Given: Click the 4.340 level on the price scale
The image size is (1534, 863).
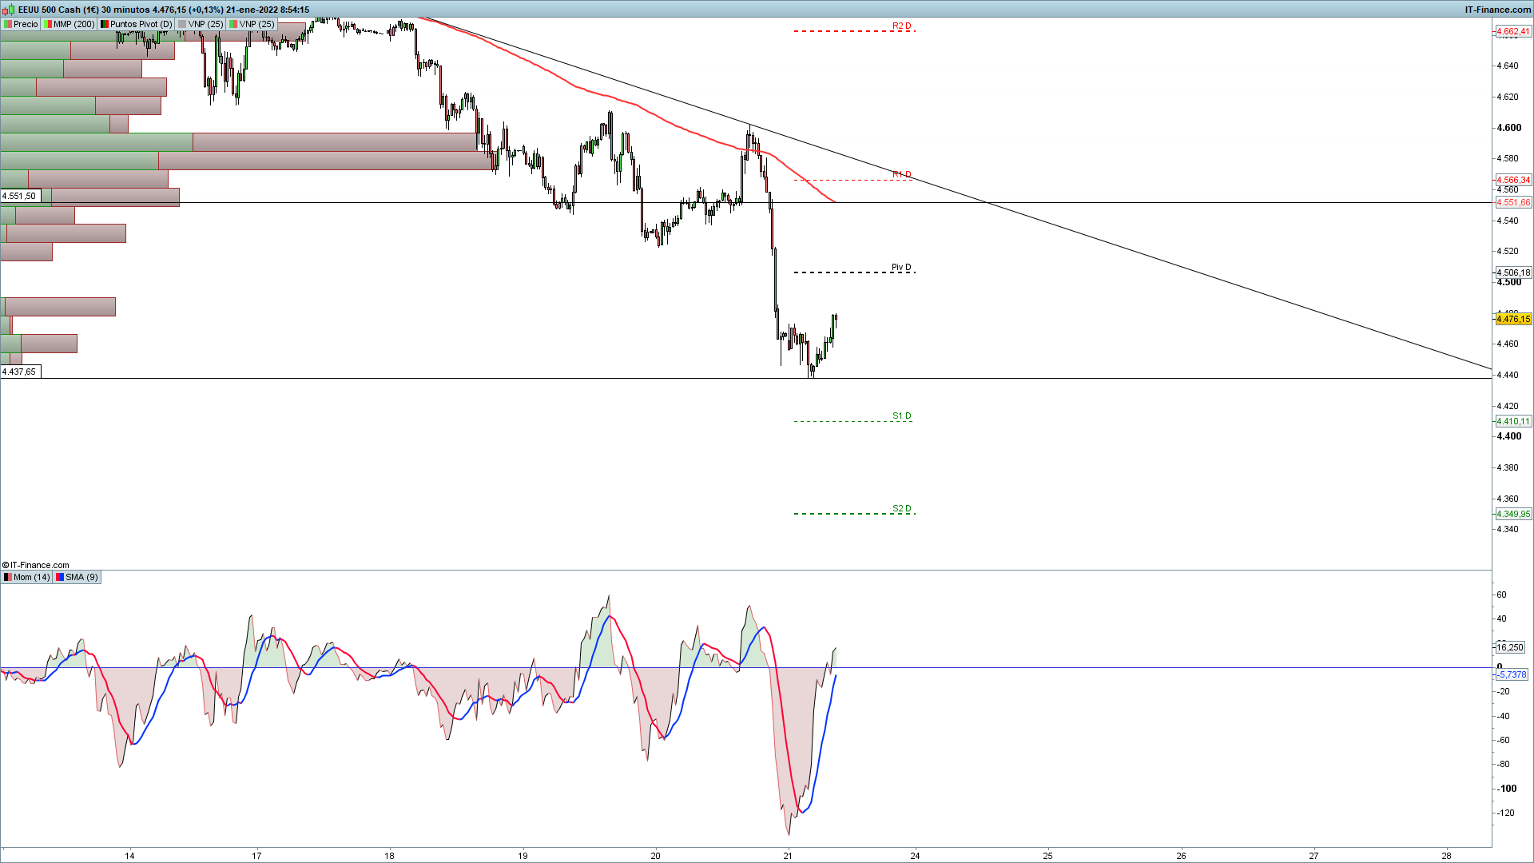Looking at the screenshot, I should 1508,529.
